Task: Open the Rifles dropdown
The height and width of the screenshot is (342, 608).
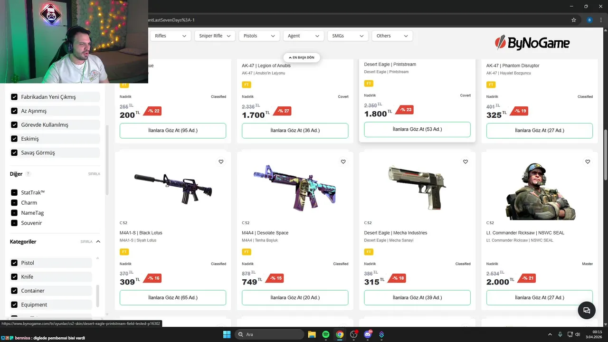Action: click(x=171, y=36)
